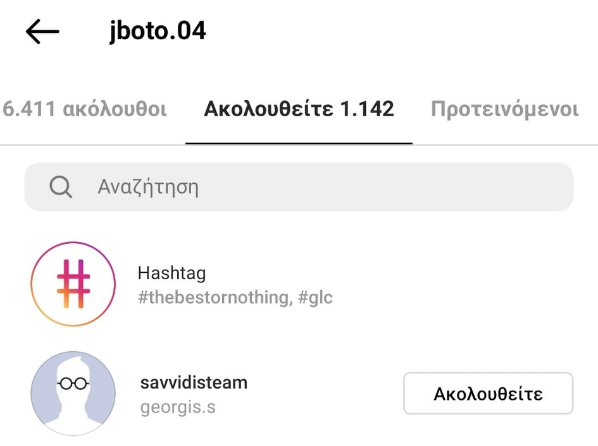Click the 6.411 followers number
The image size is (598, 446).
(30, 109)
